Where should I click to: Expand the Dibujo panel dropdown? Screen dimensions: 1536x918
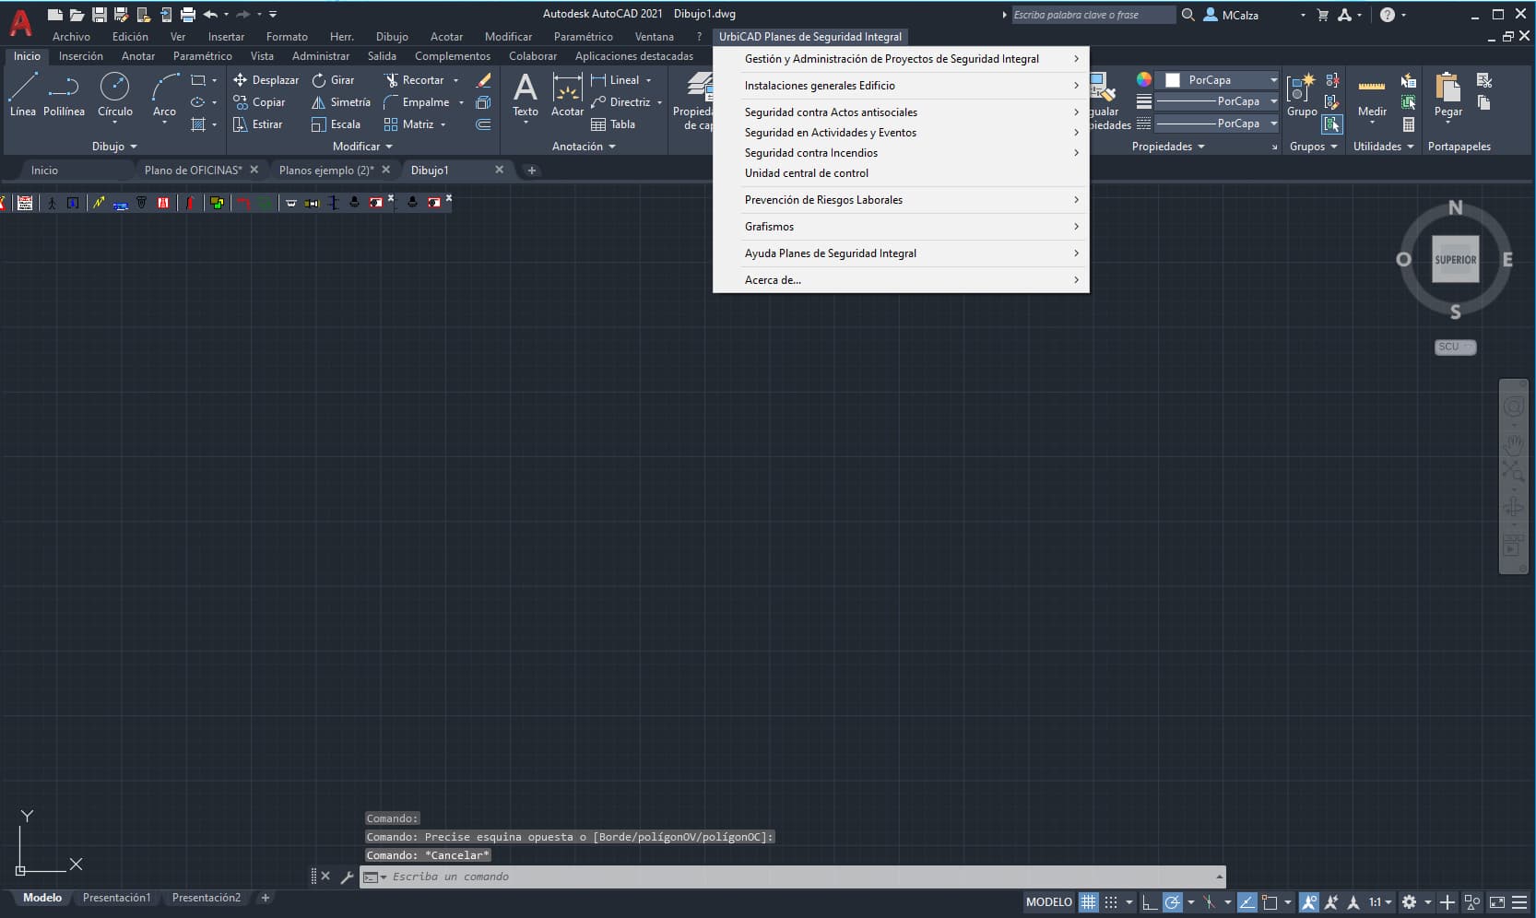click(x=114, y=147)
